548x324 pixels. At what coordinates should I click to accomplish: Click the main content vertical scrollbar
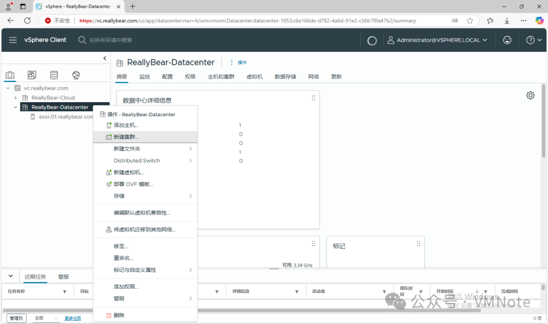[x=543, y=121]
